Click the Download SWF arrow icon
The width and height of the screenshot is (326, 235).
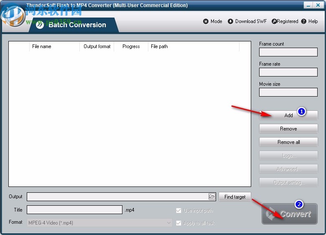click(230, 21)
